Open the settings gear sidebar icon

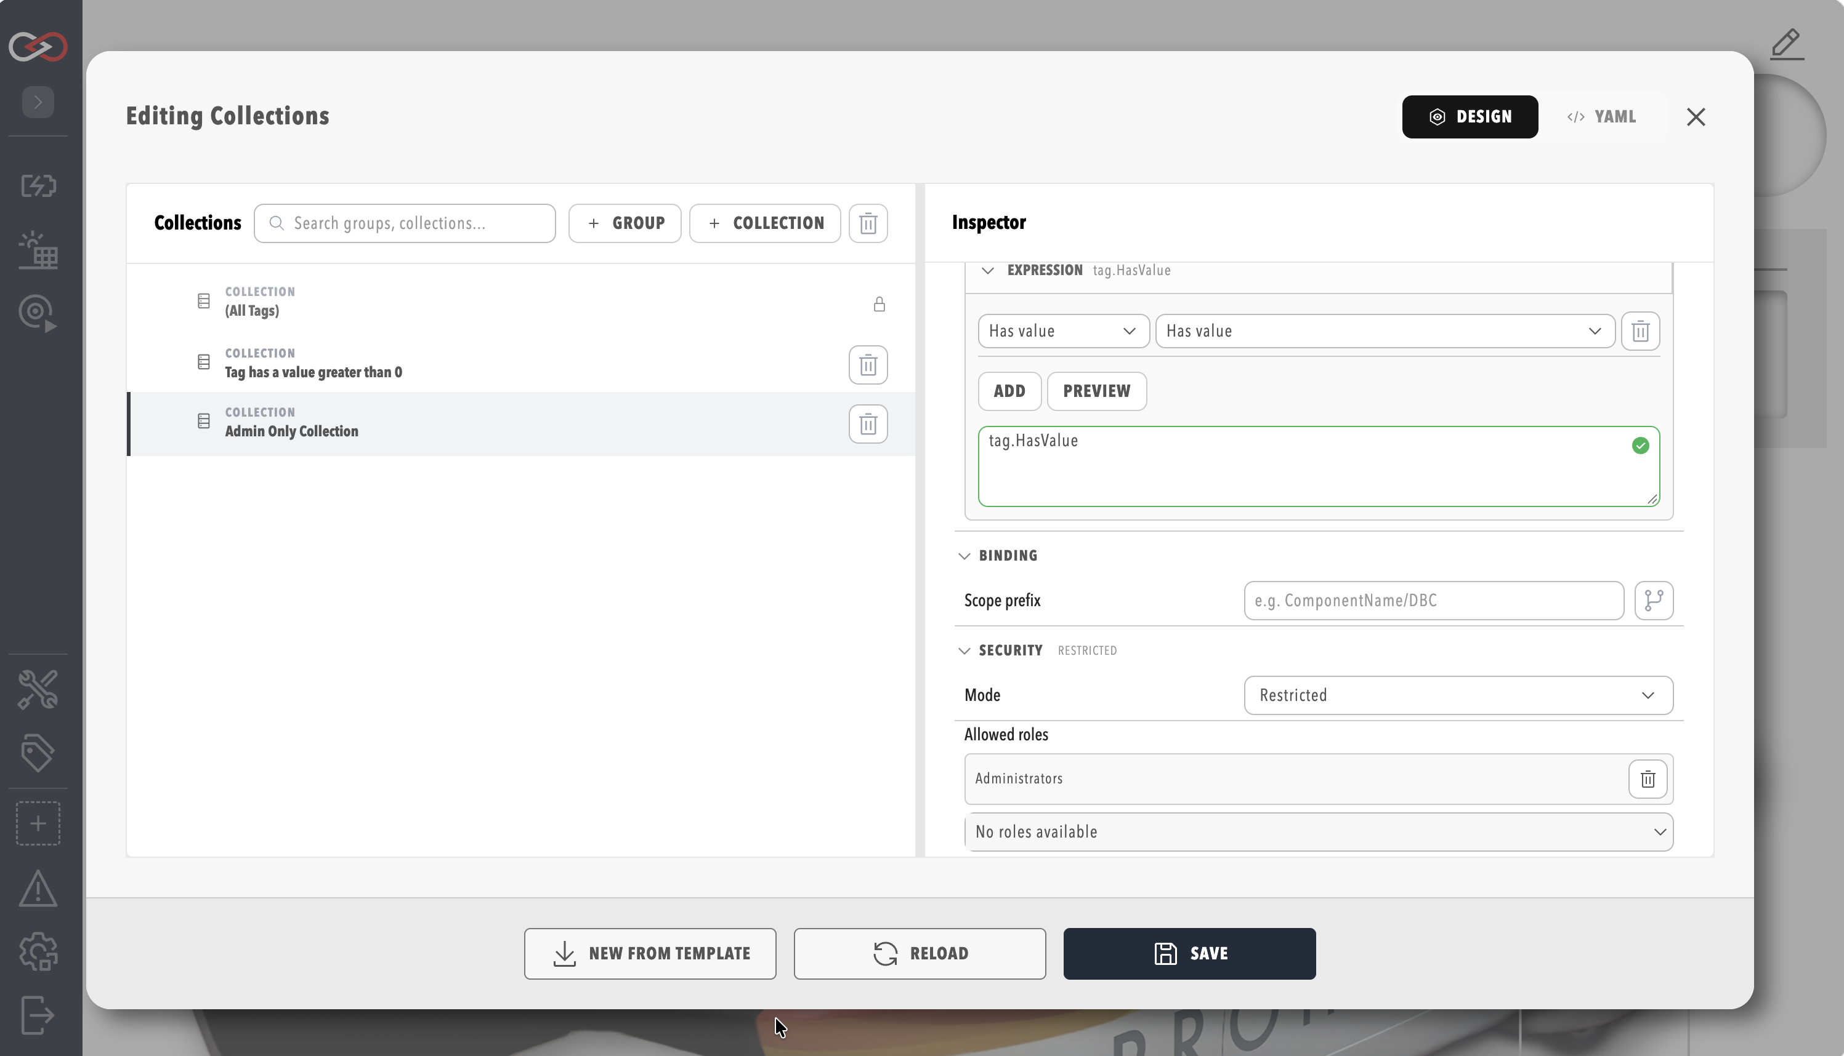coord(38,951)
